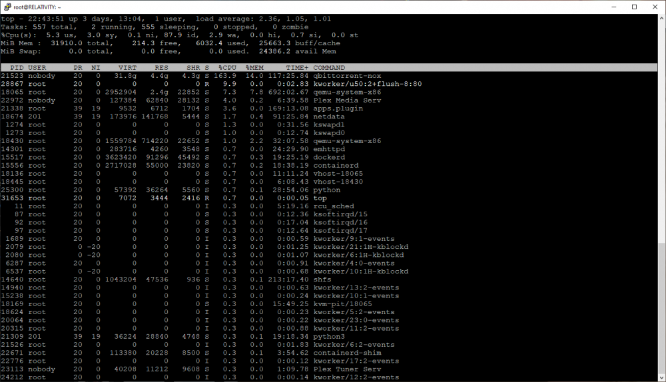Click the ksoftirqd/15 command text

point(340,214)
